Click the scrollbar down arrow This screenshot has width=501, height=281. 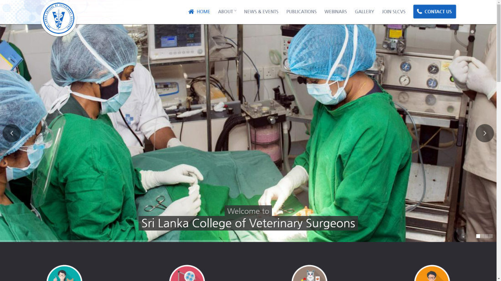pyautogui.click(x=498, y=278)
